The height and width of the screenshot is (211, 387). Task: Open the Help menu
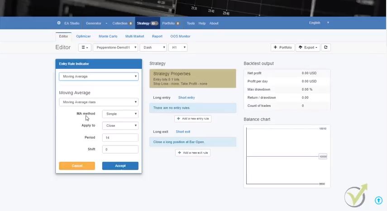point(202,23)
